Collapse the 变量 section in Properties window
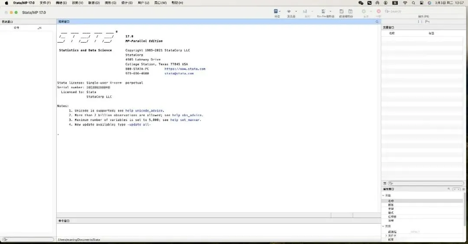The height and width of the screenshot is (244, 468). 383,195
